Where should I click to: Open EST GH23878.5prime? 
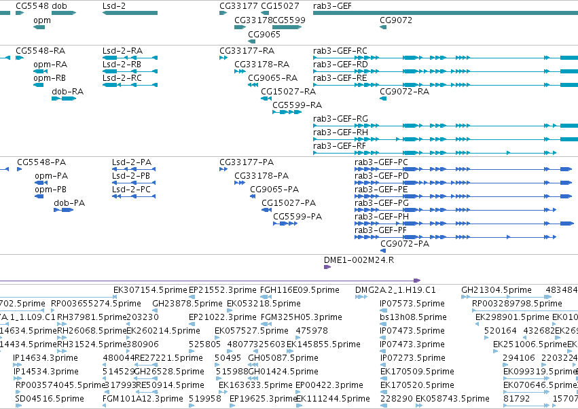click(x=187, y=304)
